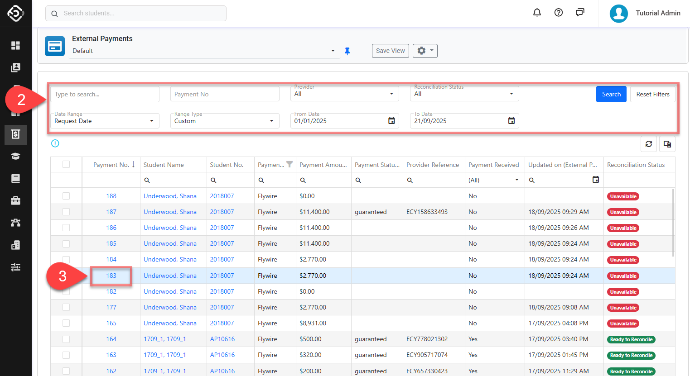The width and height of the screenshot is (690, 376).
Task: Open the From Date calendar picker
Action: 391,121
